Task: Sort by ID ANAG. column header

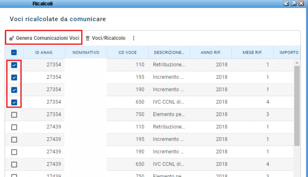Action: click(x=44, y=53)
